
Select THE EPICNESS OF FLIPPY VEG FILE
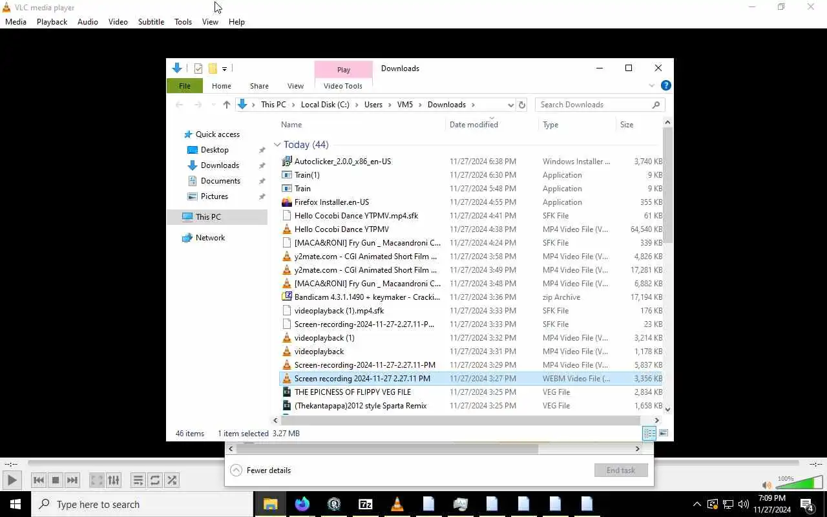tap(352, 392)
